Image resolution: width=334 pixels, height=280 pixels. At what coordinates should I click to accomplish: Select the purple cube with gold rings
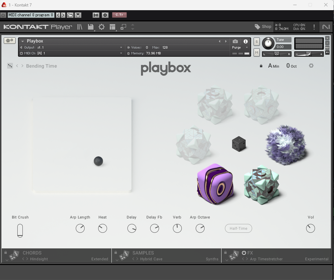tap(215, 184)
